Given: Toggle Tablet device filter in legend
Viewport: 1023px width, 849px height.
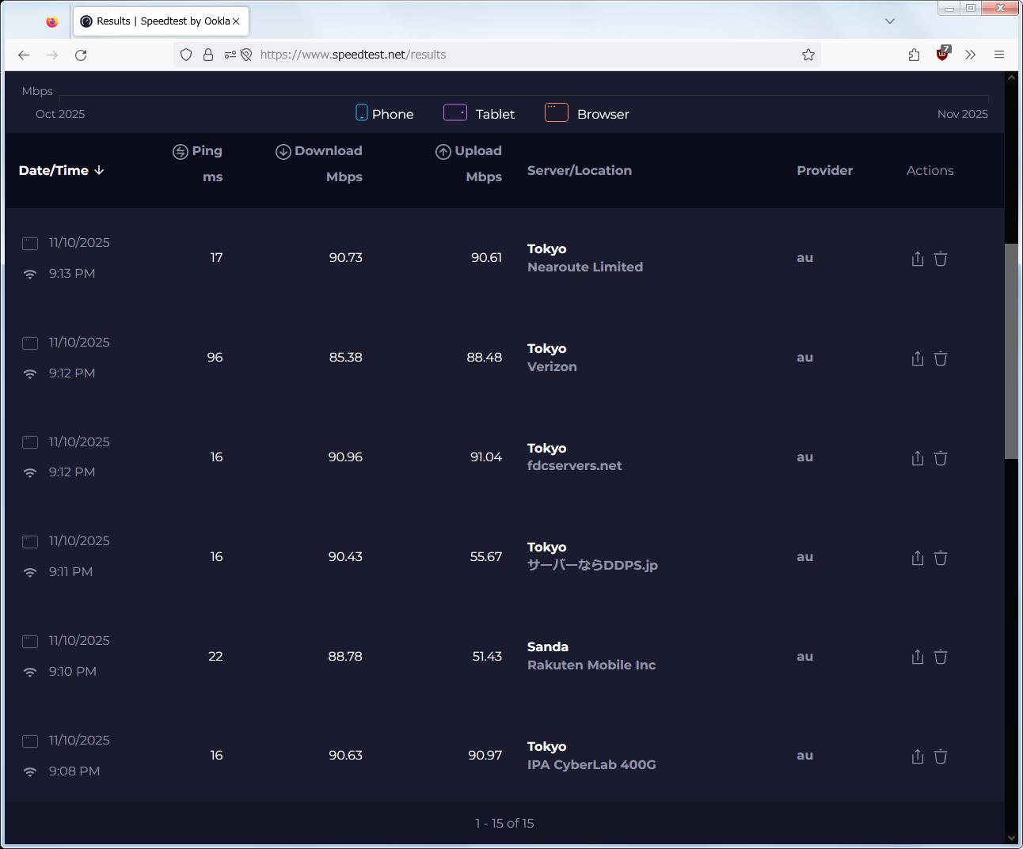Looking at the screenshot, I should tap(479, 114).
